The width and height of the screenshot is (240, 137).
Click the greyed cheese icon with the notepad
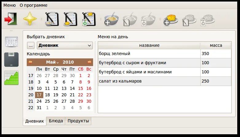click(x=189, y=20)
